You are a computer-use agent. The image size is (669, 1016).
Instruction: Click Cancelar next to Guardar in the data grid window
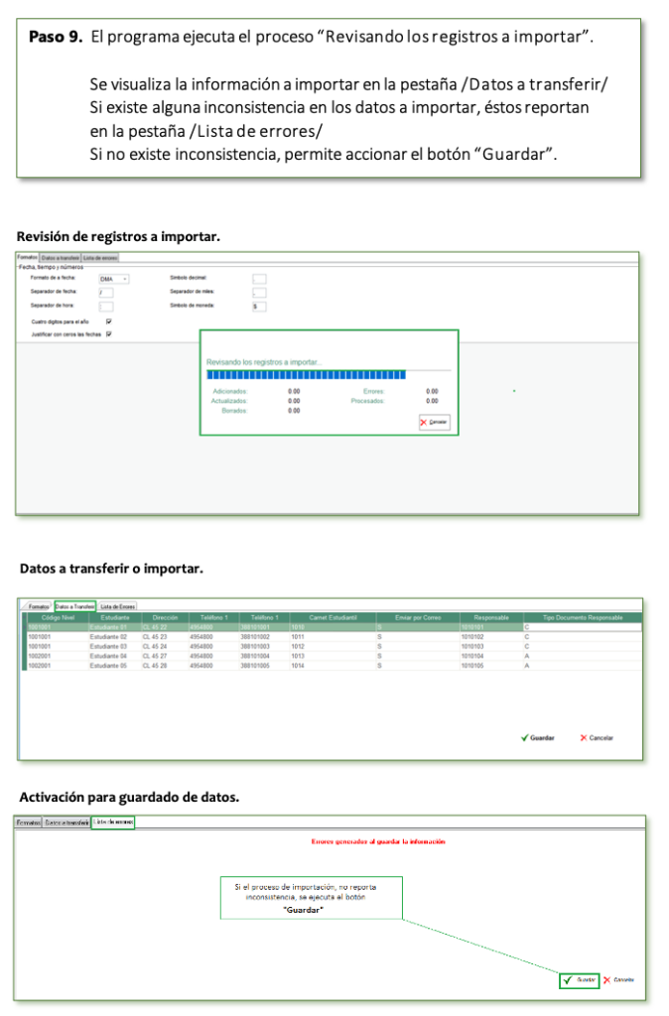pos(597,737)
